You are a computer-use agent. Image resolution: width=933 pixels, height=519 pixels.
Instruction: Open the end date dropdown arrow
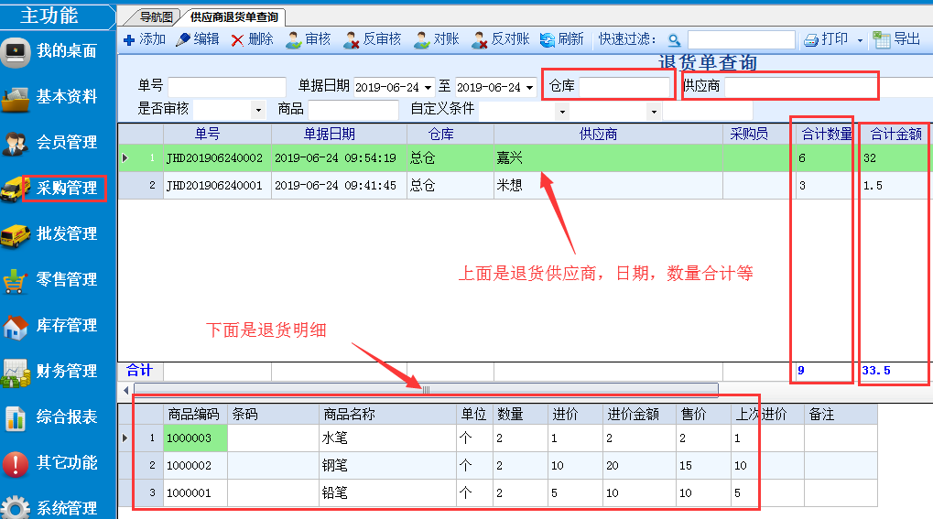click(x=529, y=88)
